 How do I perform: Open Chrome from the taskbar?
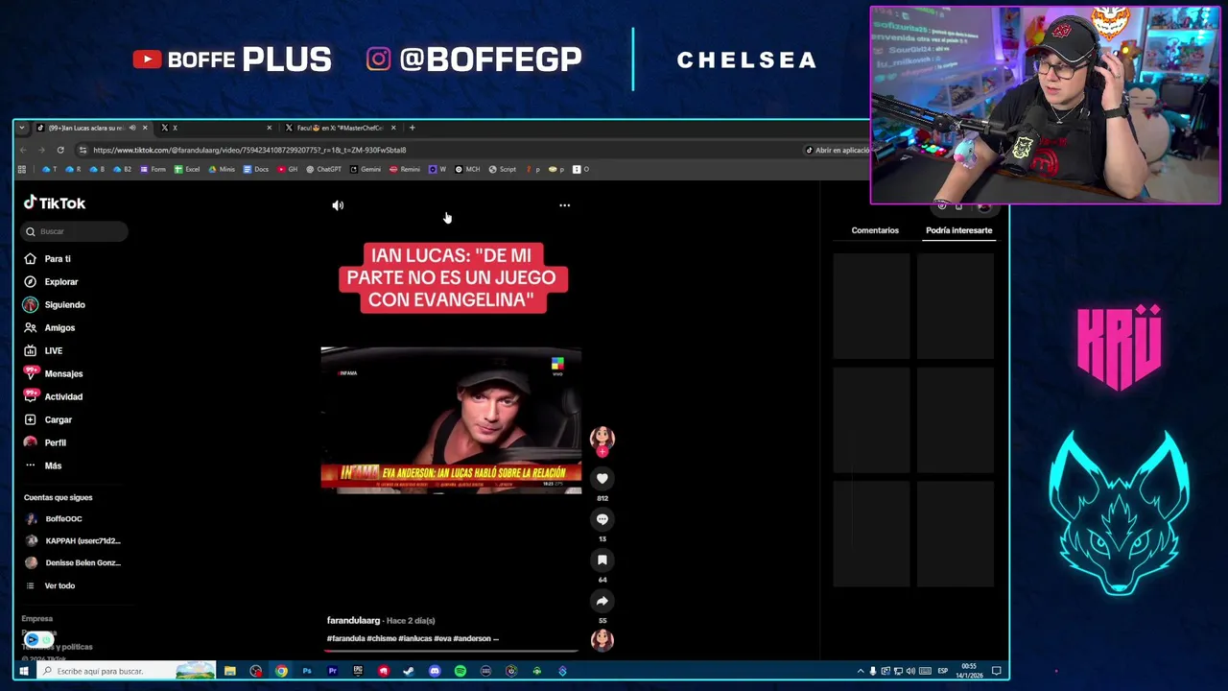(281, 671)
